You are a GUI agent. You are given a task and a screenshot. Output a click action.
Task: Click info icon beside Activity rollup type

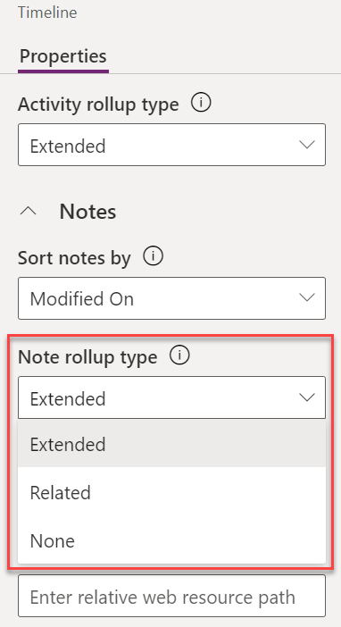pos(201,104)
